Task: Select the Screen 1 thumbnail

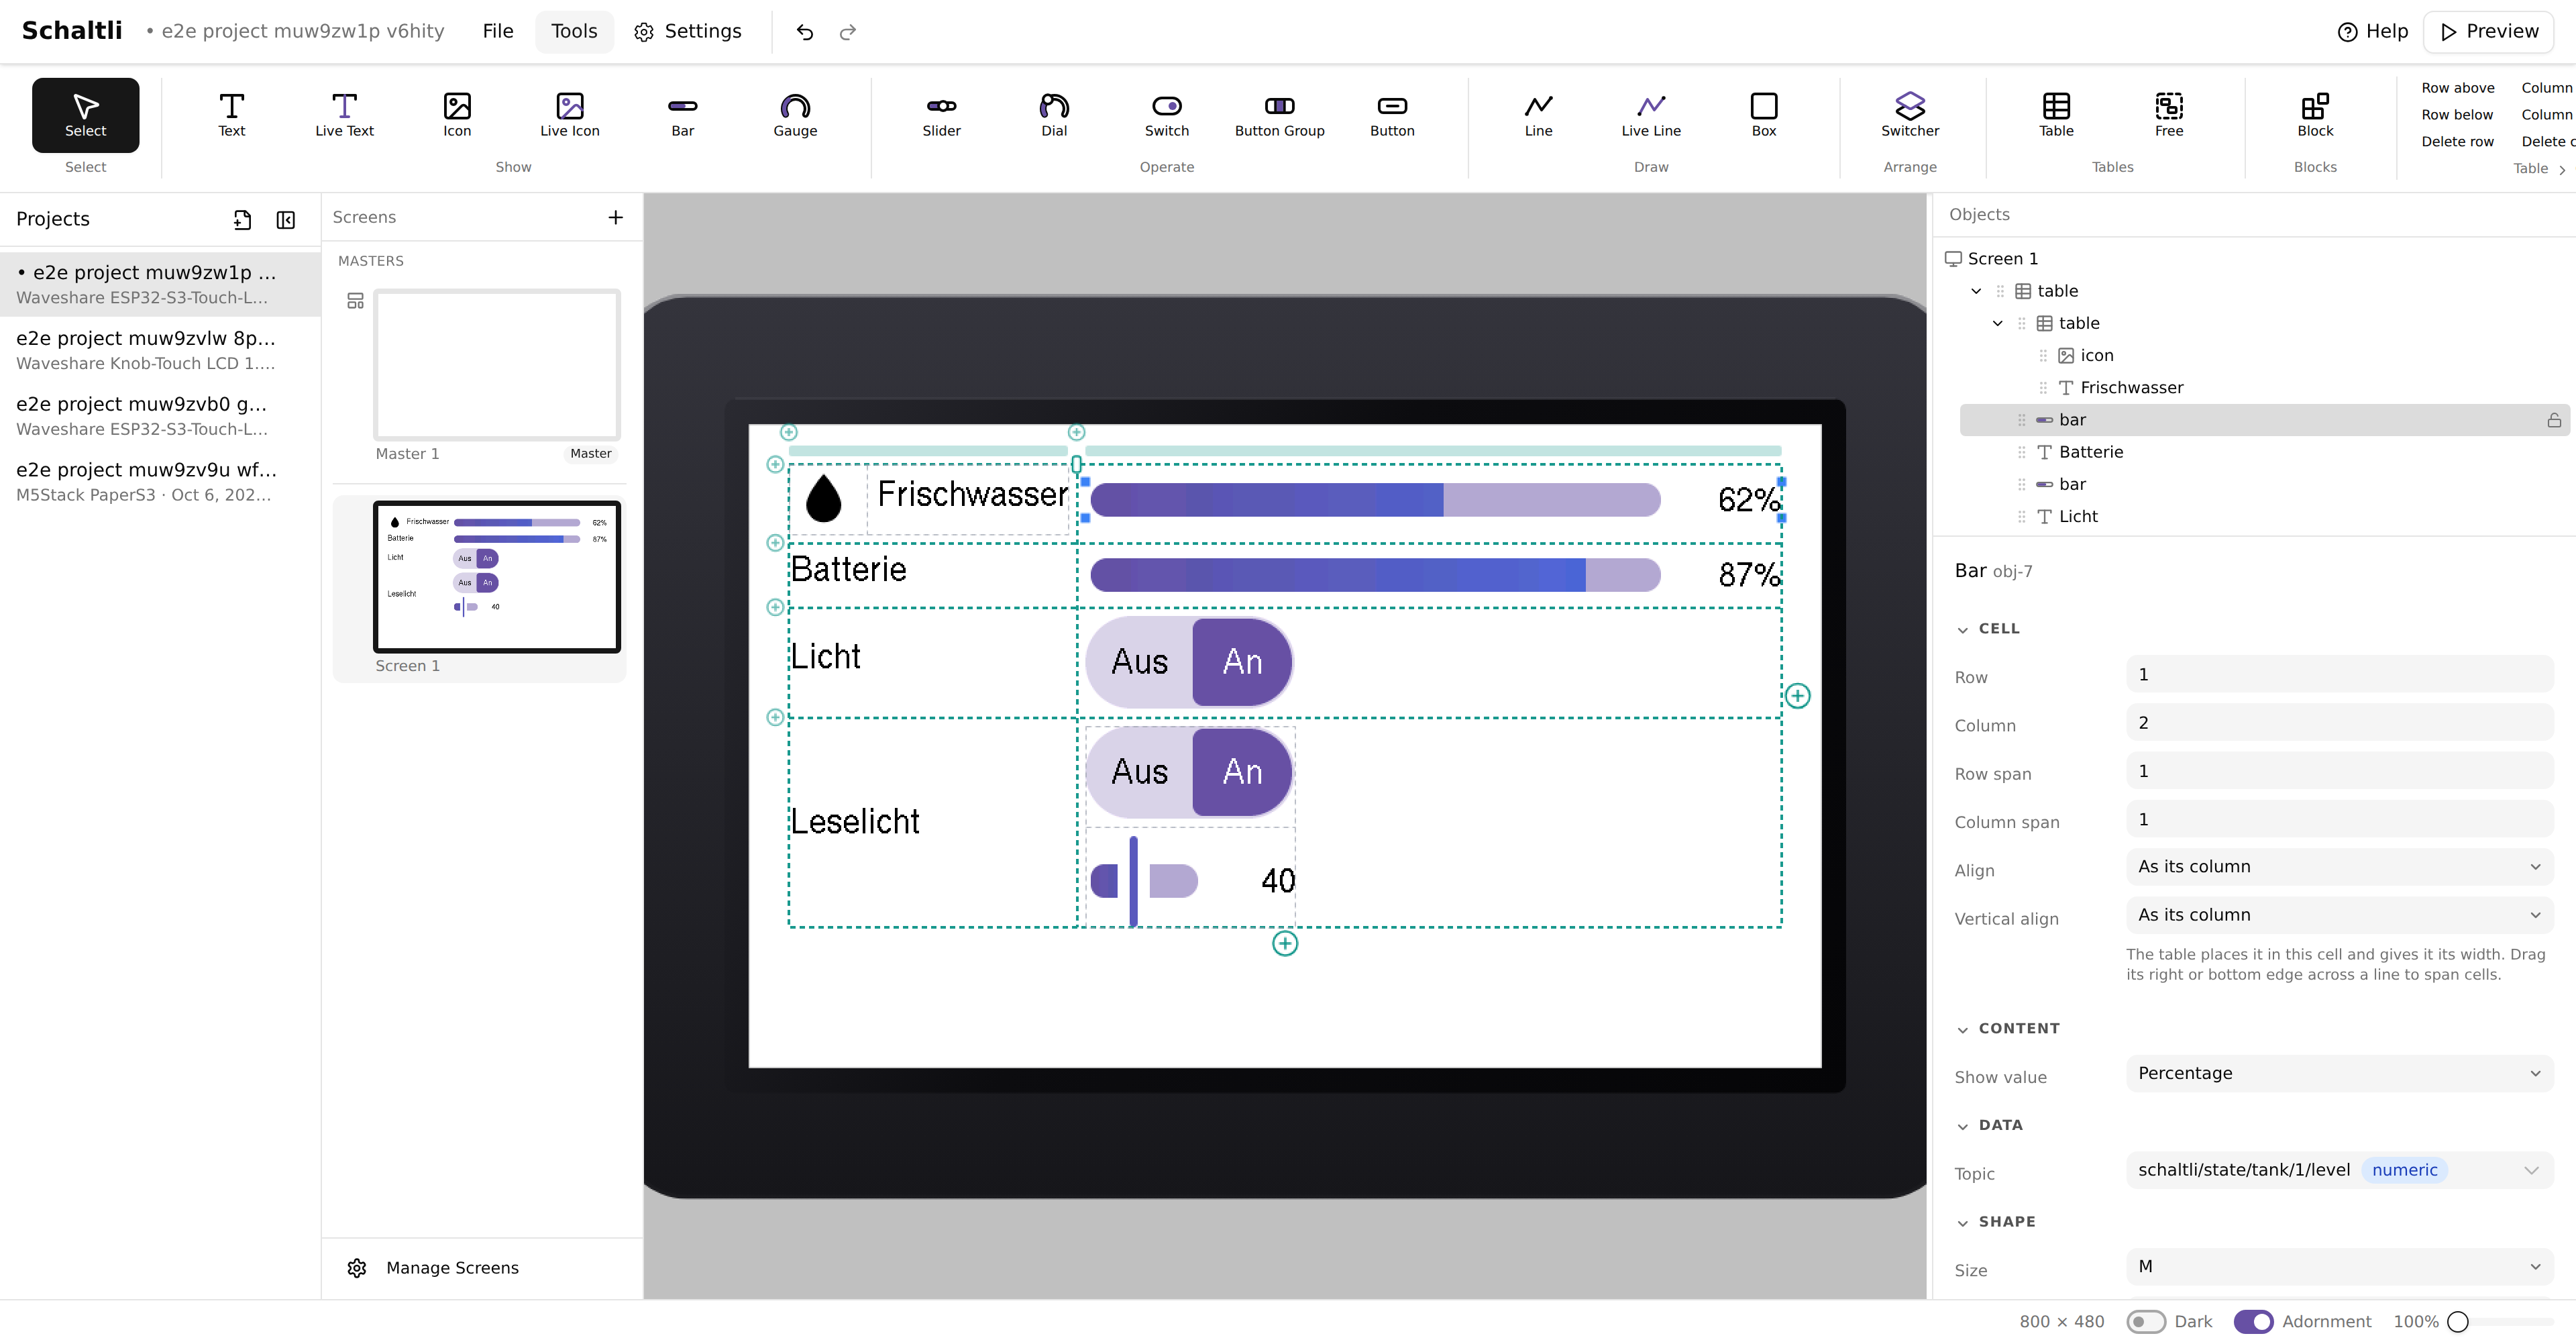Action: click(x=497, y=577)
